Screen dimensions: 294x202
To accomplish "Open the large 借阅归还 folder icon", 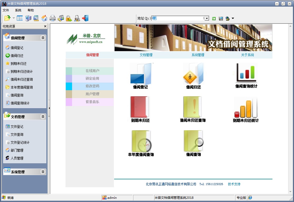I will (x=193, y=76).
